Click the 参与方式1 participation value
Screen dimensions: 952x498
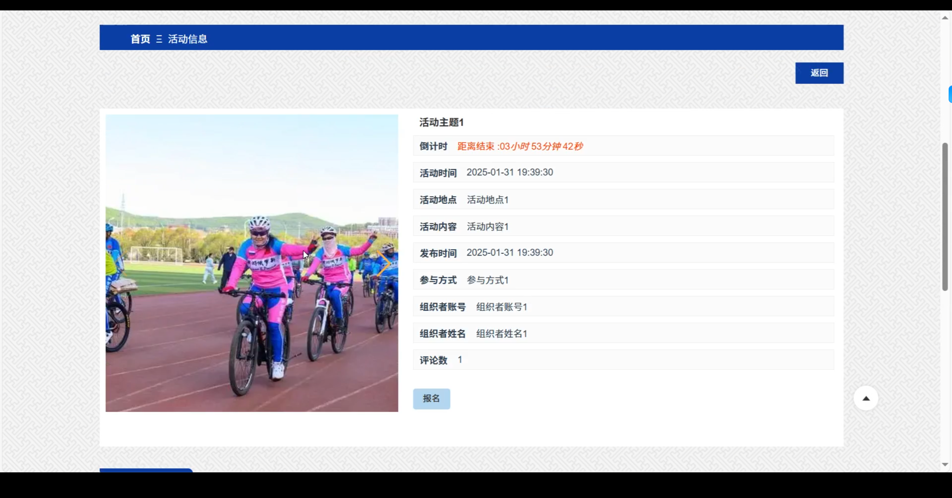tap(488, 280)
